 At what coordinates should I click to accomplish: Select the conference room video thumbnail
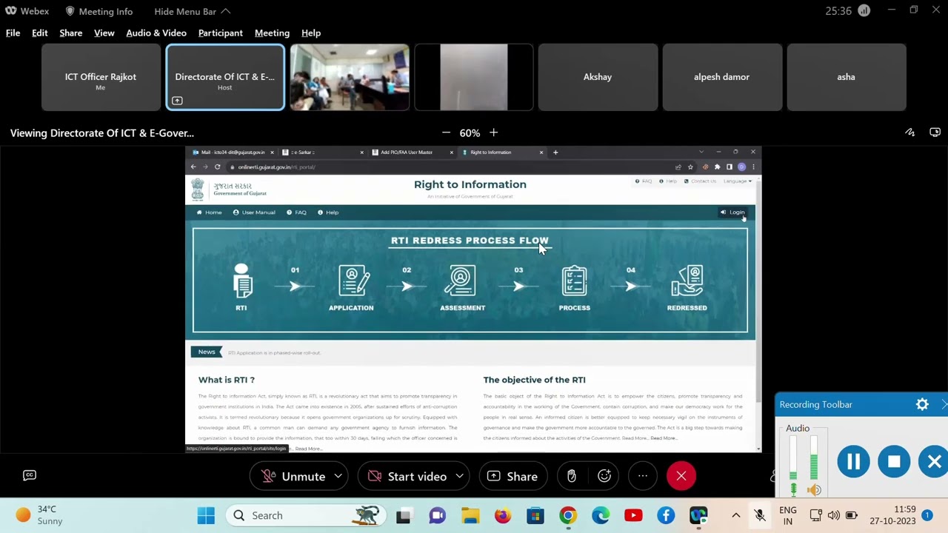[x=350, y=77]
